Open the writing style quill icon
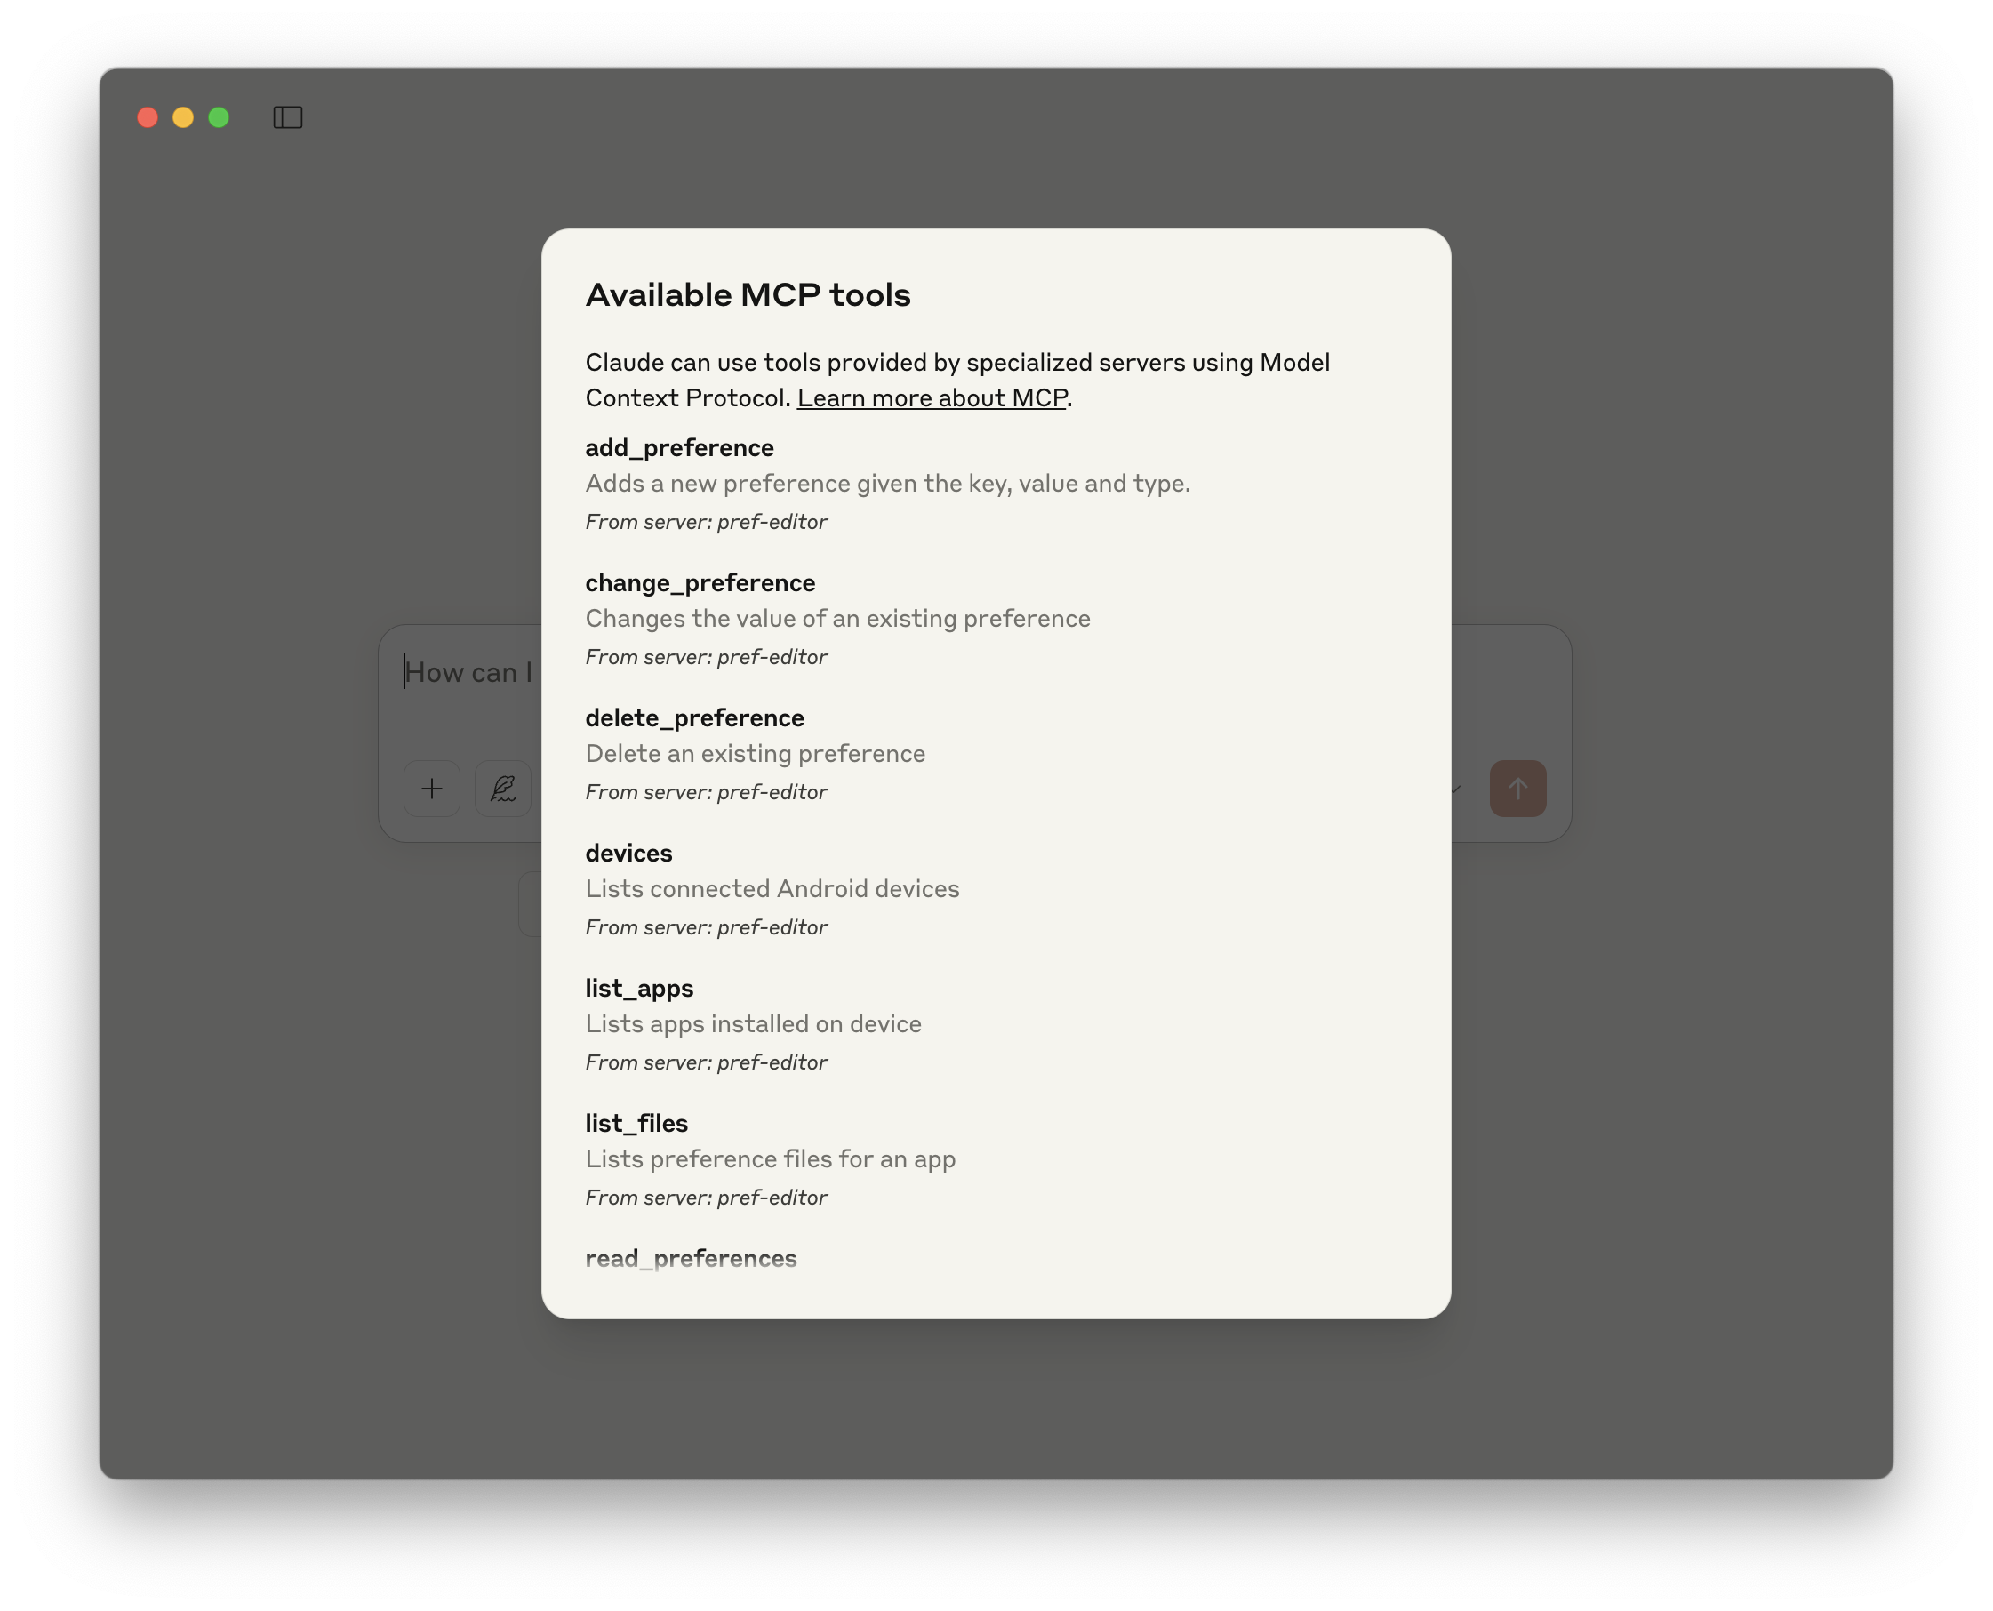Viewport: 1993px width, 1611px height. point(502,788)
